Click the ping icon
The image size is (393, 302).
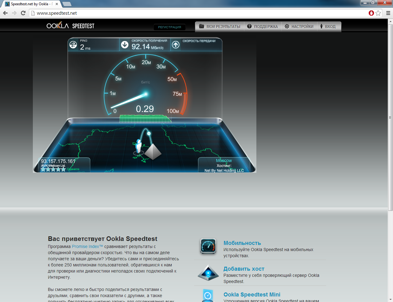click(x=73, y=45)
